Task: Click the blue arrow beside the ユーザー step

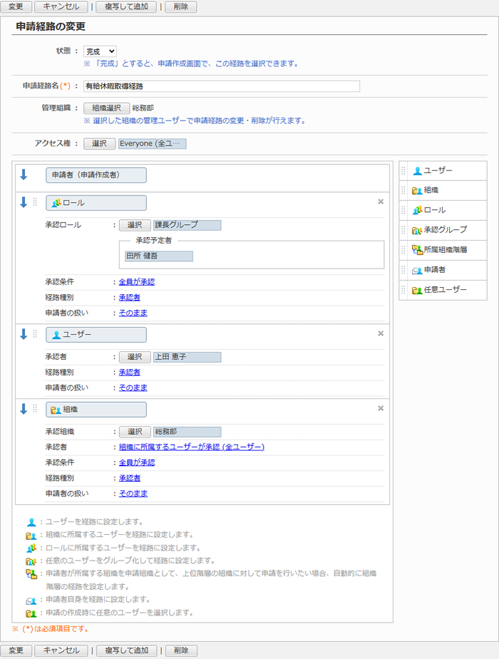Action: click(24, 334)
